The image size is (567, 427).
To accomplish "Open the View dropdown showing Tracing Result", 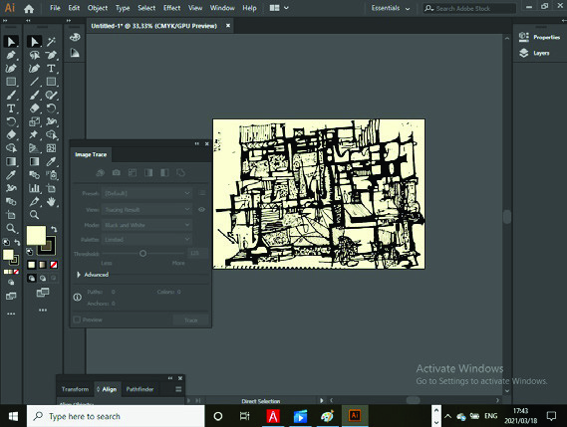I will pos(147,210).
